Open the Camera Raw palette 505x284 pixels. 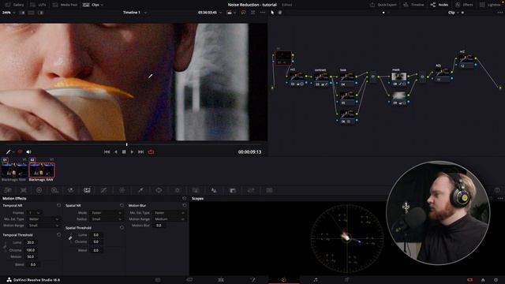click(8, 190)
